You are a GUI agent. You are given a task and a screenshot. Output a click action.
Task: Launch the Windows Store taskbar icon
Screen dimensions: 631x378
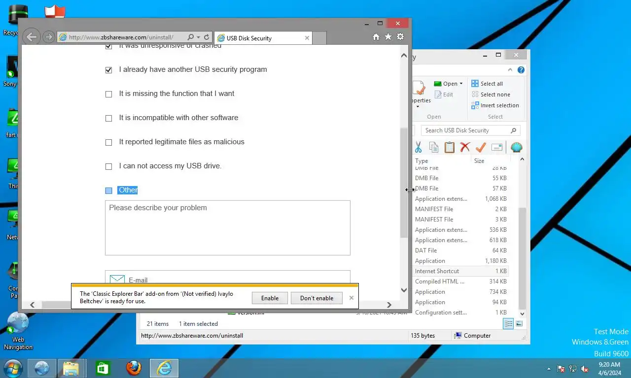tap(103, 368)
